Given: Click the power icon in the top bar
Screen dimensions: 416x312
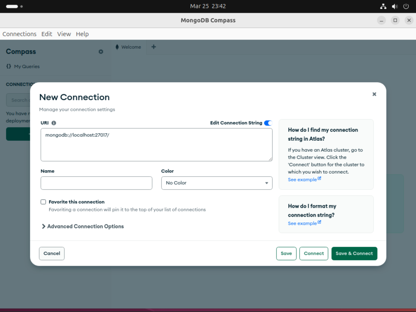Looking at the screenshot, I should coord(406,6).
